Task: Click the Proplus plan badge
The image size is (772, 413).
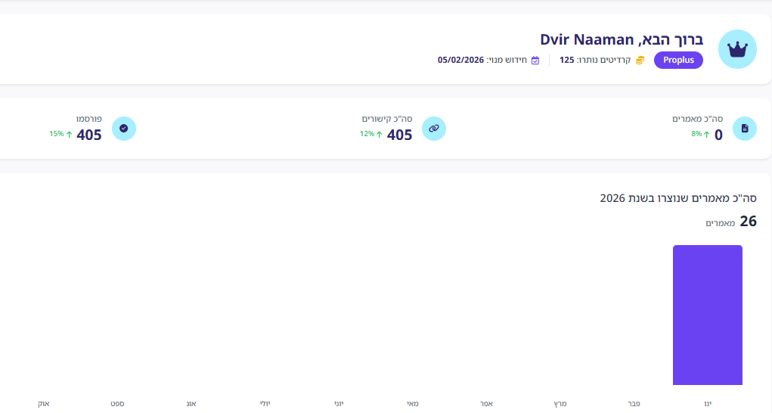Action: point(678,60)
